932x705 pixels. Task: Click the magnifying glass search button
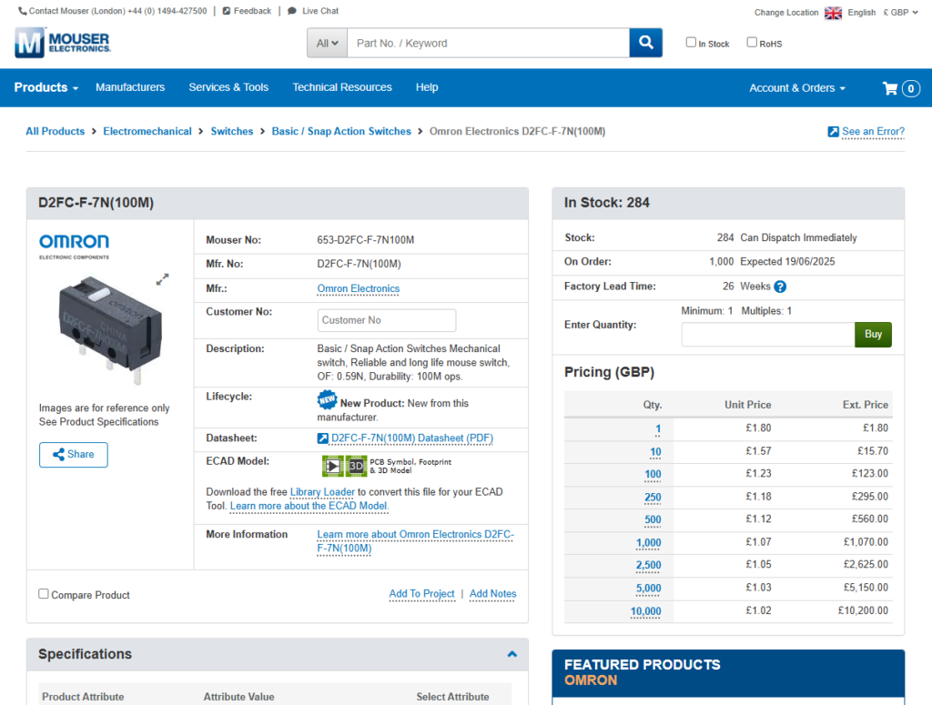click(645, 43)
